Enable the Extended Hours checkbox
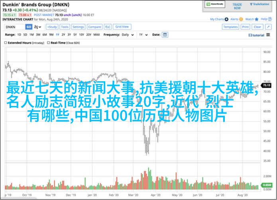 tap(6, 43)
